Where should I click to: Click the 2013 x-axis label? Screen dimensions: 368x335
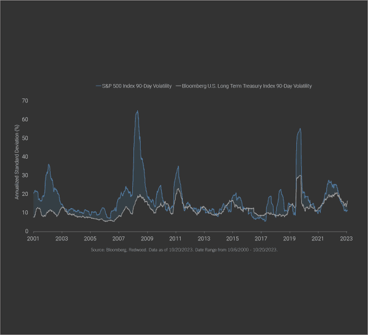point(204,239)
